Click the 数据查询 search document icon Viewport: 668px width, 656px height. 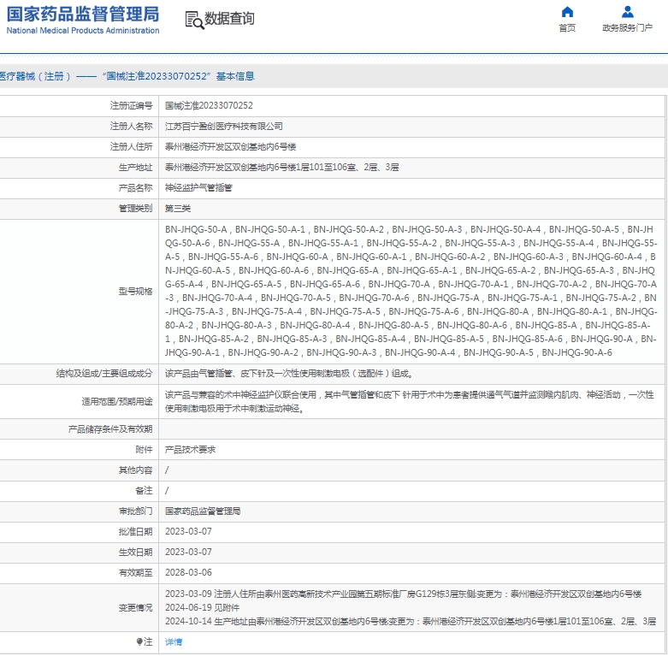coord(194,20)
